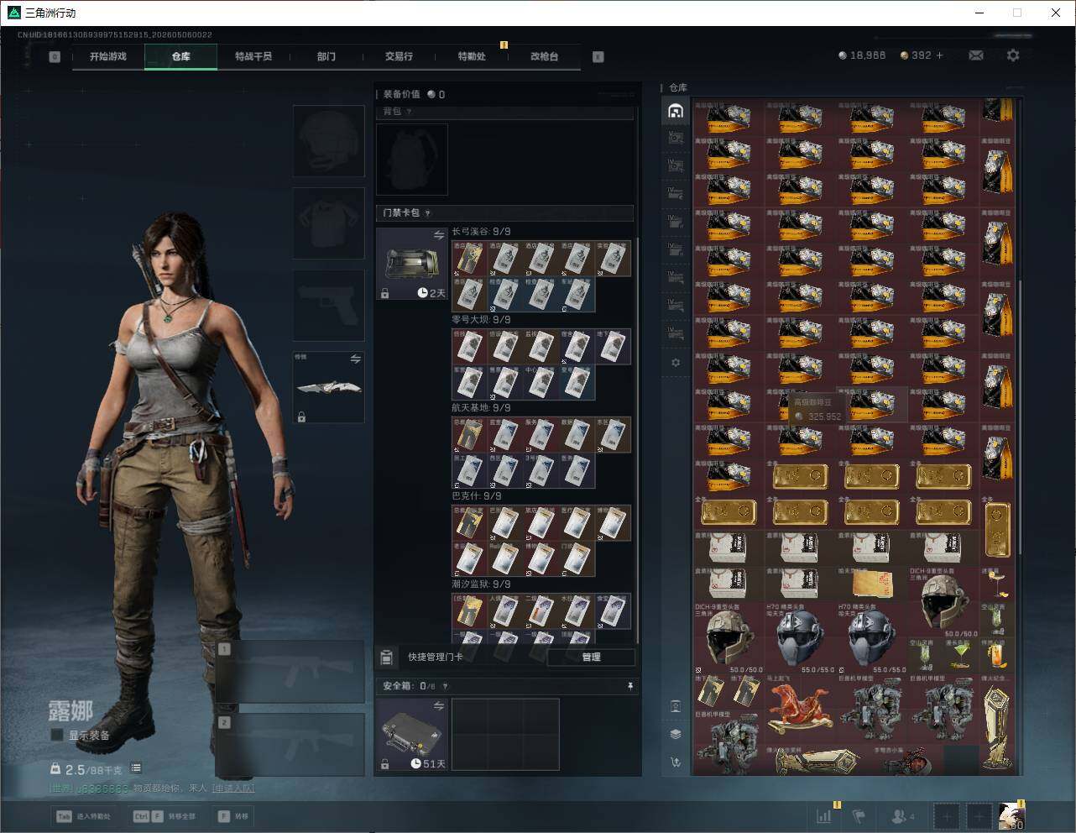
Task: Switch to the 改枪台 tab
Action: tap(544, 56)
